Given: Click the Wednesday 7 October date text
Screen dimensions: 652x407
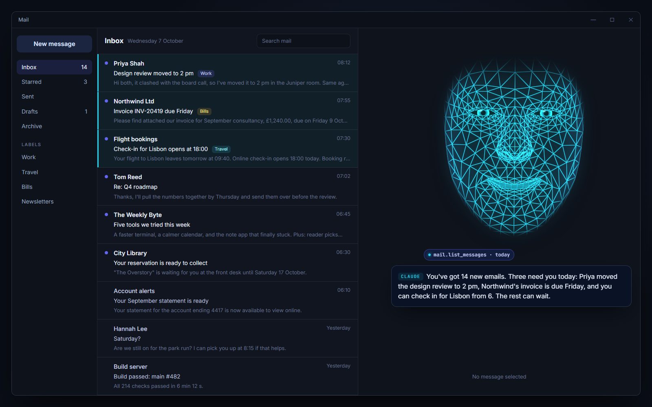Looking at the screenshot, I should pyautogui.click(x=155, y=41).
